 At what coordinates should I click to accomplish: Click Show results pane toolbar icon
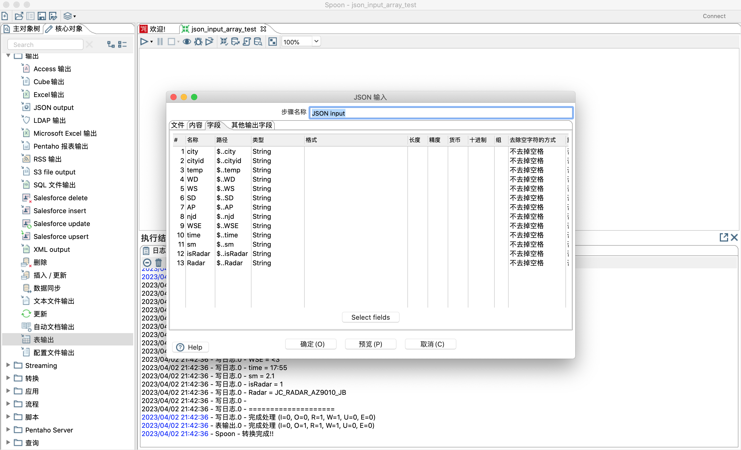tap(272, 42)
